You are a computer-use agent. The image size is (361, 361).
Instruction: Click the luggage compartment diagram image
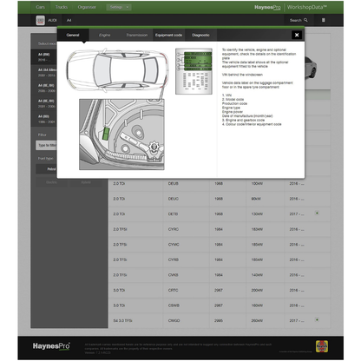pyautogui.click(x=121, y=135)
